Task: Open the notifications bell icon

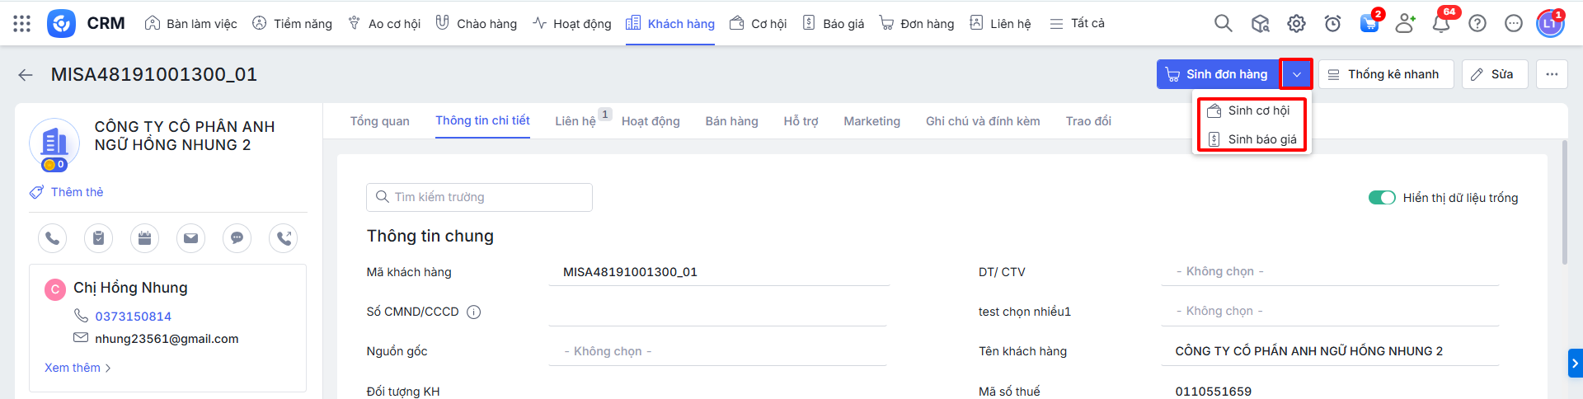Action: pos(1440,24)
